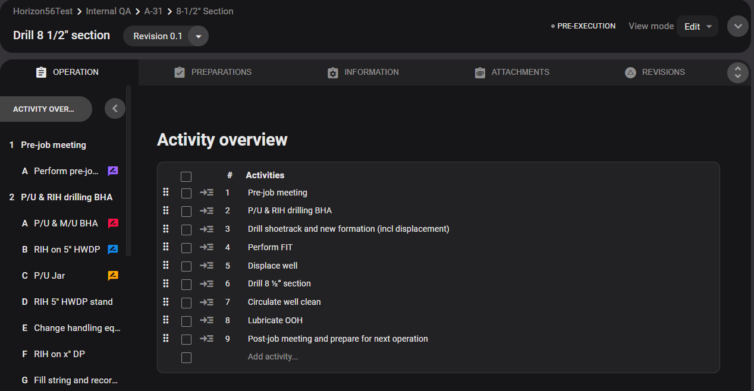This screenshot has height=391, width=754.
Task: Navigate to Internal QA breadcrumb link
Action: [109, 11]
